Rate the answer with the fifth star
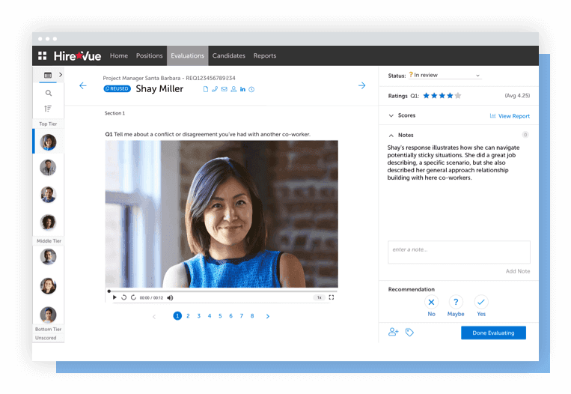 tap(458, 95)
